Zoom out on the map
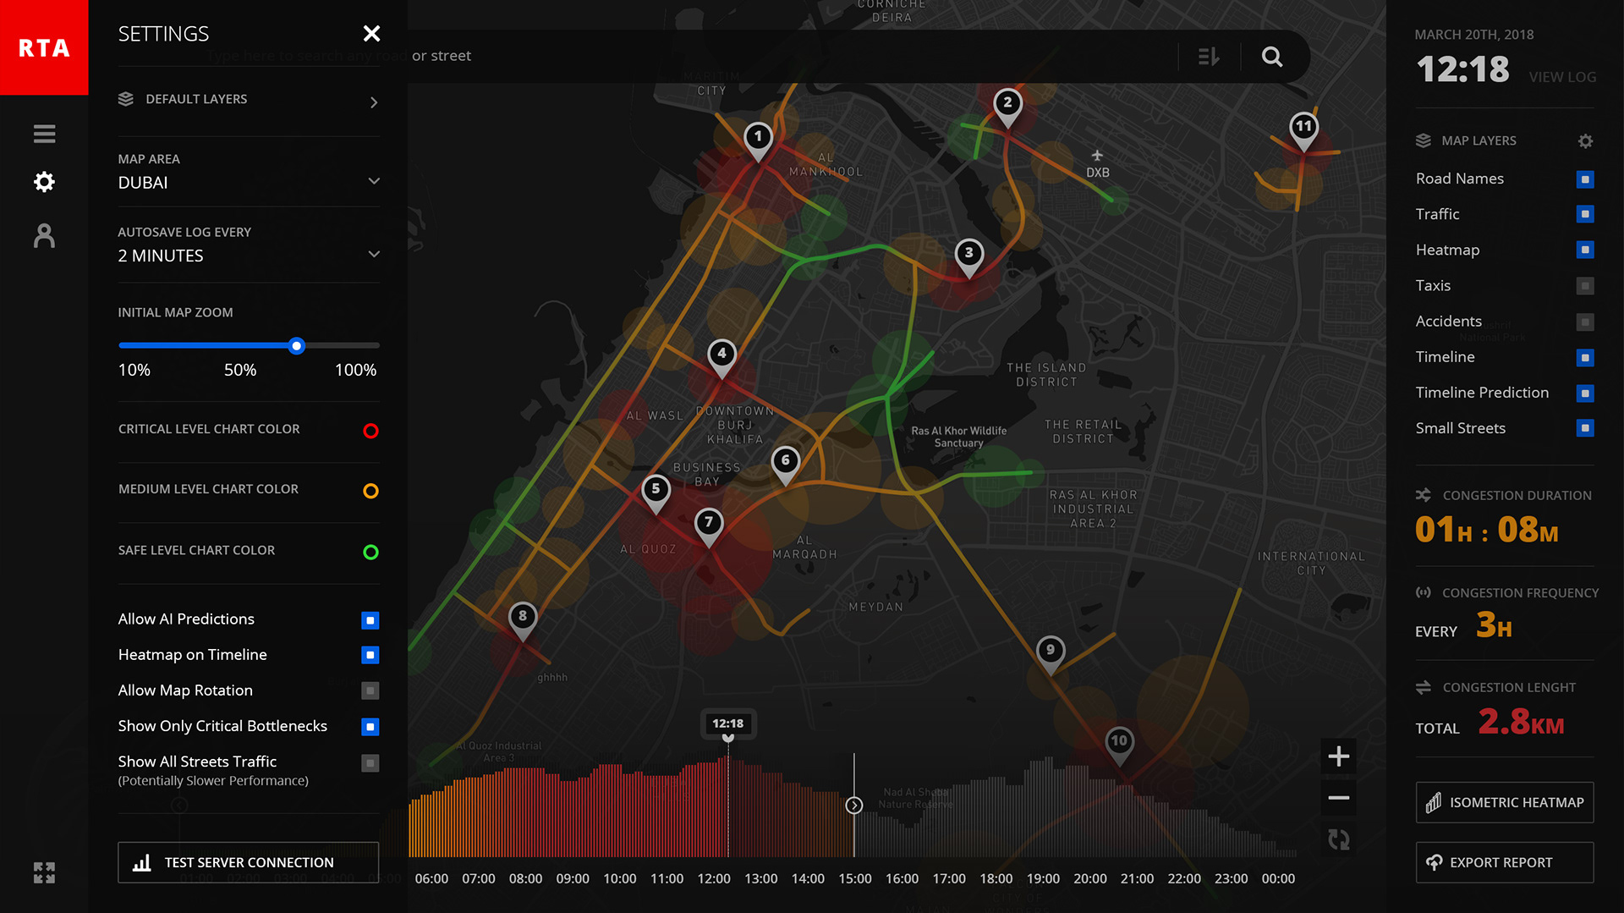The height and width of the screenshot is (913, 1624). (1338, 798)
